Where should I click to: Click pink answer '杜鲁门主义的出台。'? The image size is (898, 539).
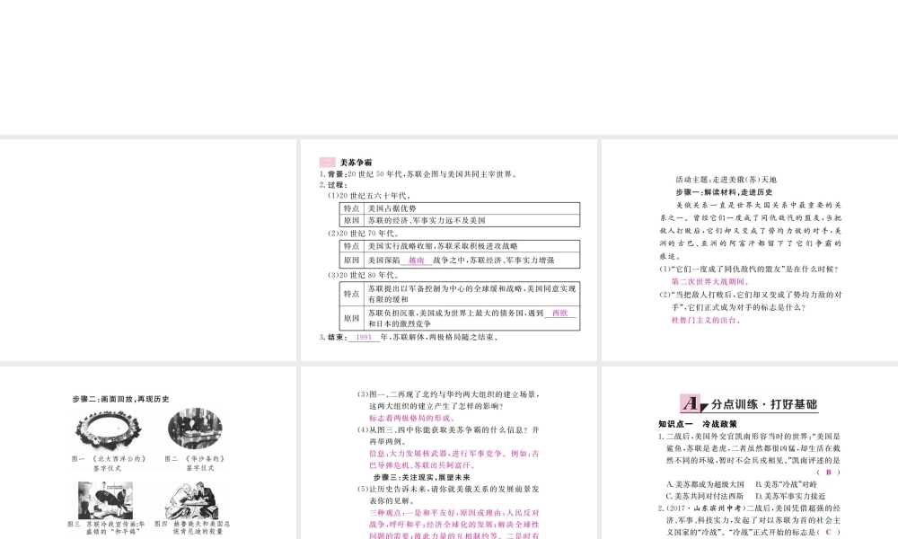point(706,320)
